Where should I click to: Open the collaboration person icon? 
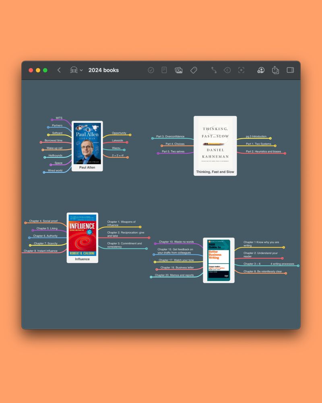[x=261, y=70]
